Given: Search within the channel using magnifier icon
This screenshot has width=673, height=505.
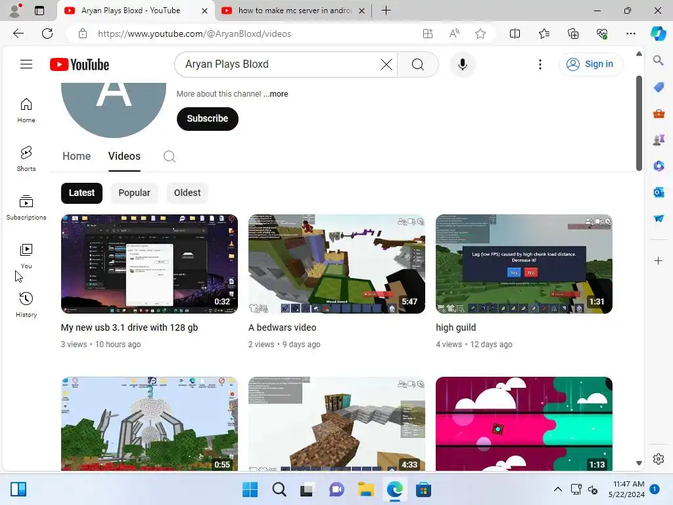Looking at the screenshot, I should click(169, 156).
